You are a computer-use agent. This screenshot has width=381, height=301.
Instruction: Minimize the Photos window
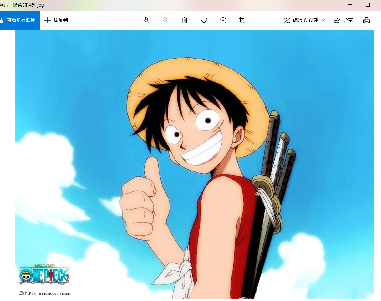pos(350,5)
